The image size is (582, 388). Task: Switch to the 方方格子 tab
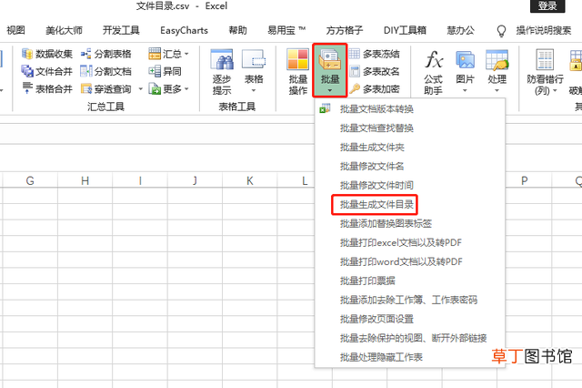(345, 30)
